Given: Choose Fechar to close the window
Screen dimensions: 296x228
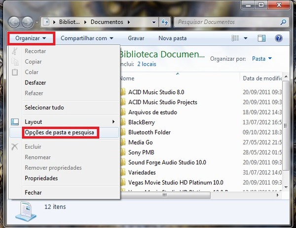Looking at the screenshot, I should 64,192.
